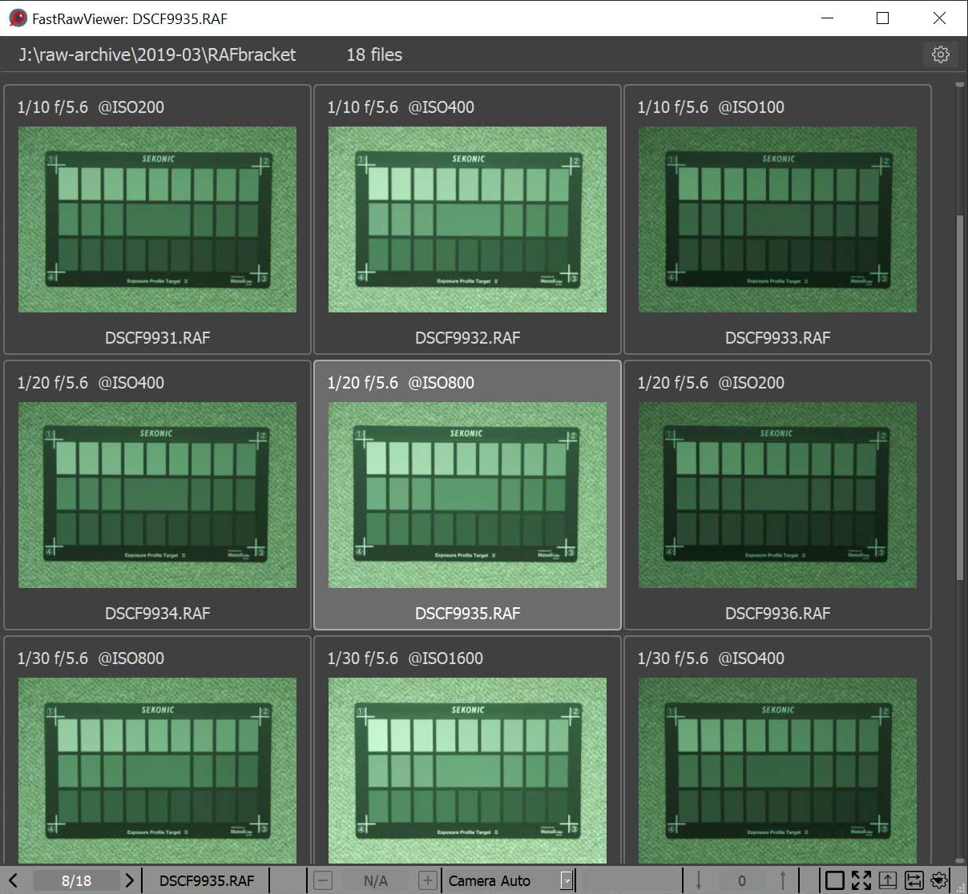
Task: Lower rating with the down arrow
Action: point(699,880)
